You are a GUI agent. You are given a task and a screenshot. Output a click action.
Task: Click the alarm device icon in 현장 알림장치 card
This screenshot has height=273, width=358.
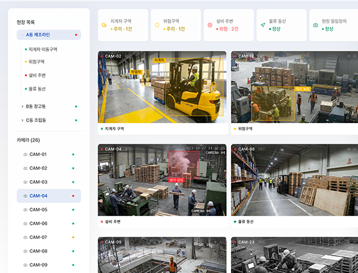[315, 25]
